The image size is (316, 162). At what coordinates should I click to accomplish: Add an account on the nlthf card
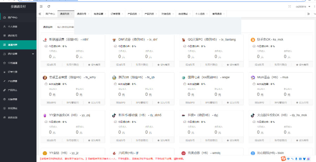point(51,65)
